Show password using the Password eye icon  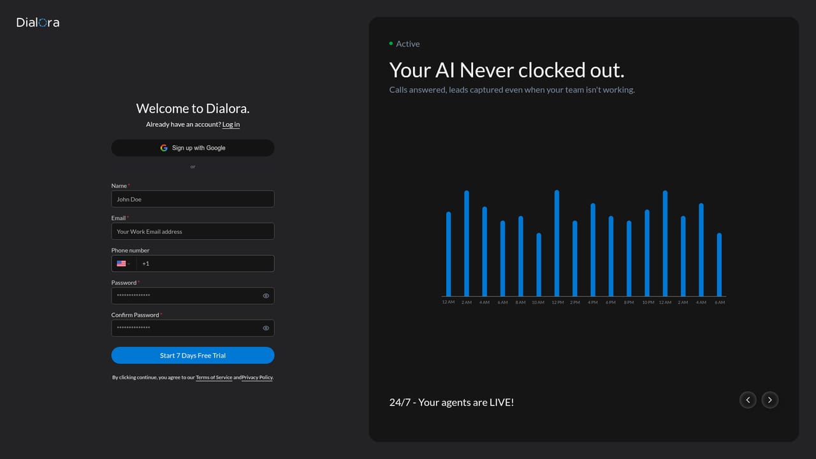tap(266, 296)
